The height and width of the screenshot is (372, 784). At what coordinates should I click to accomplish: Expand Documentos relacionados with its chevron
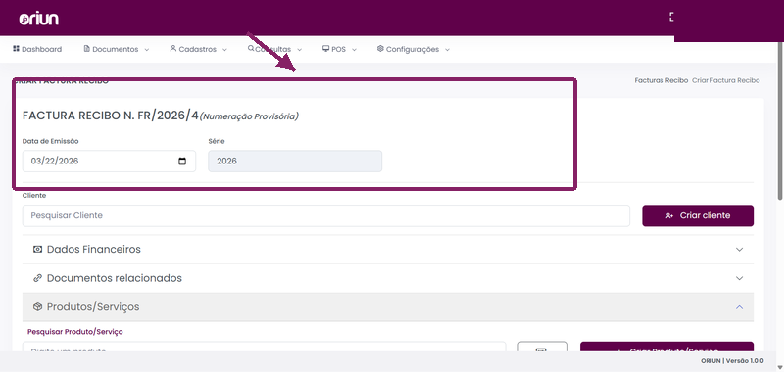[740, 278]
